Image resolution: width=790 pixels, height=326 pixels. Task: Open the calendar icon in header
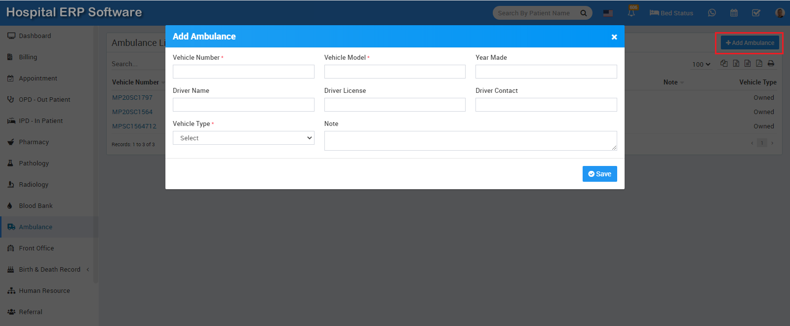point(734,13)
